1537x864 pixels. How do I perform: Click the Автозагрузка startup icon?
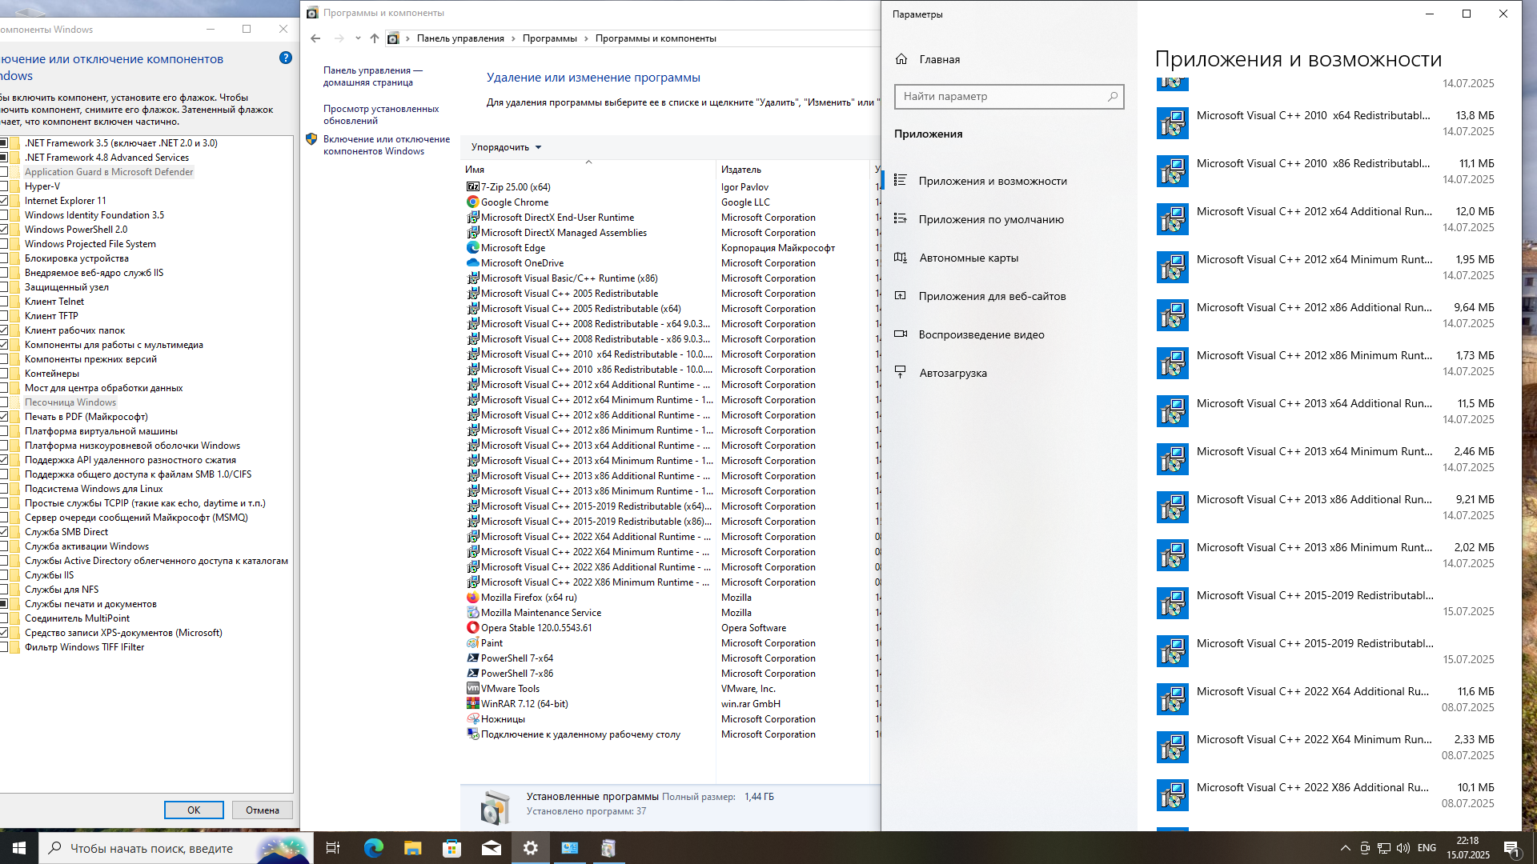901,373
